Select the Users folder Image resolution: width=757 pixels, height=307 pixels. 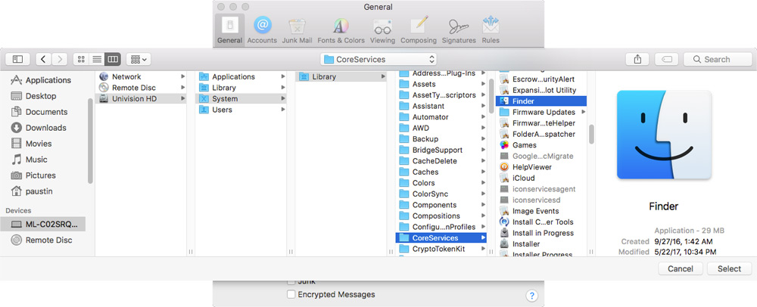pos(241,110)
